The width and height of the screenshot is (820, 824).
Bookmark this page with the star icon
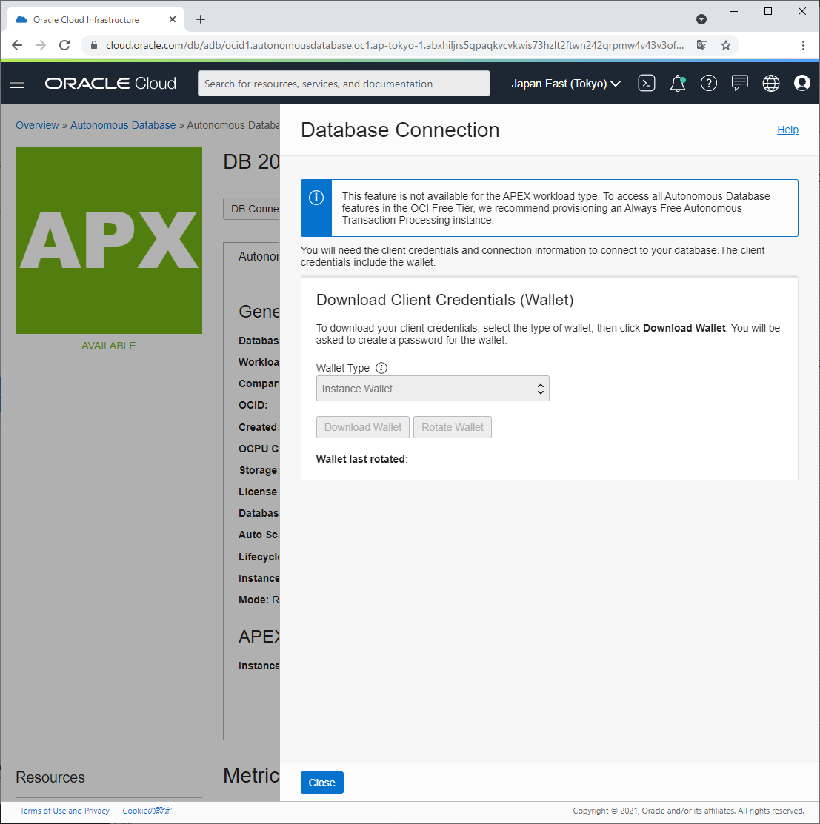726,45
